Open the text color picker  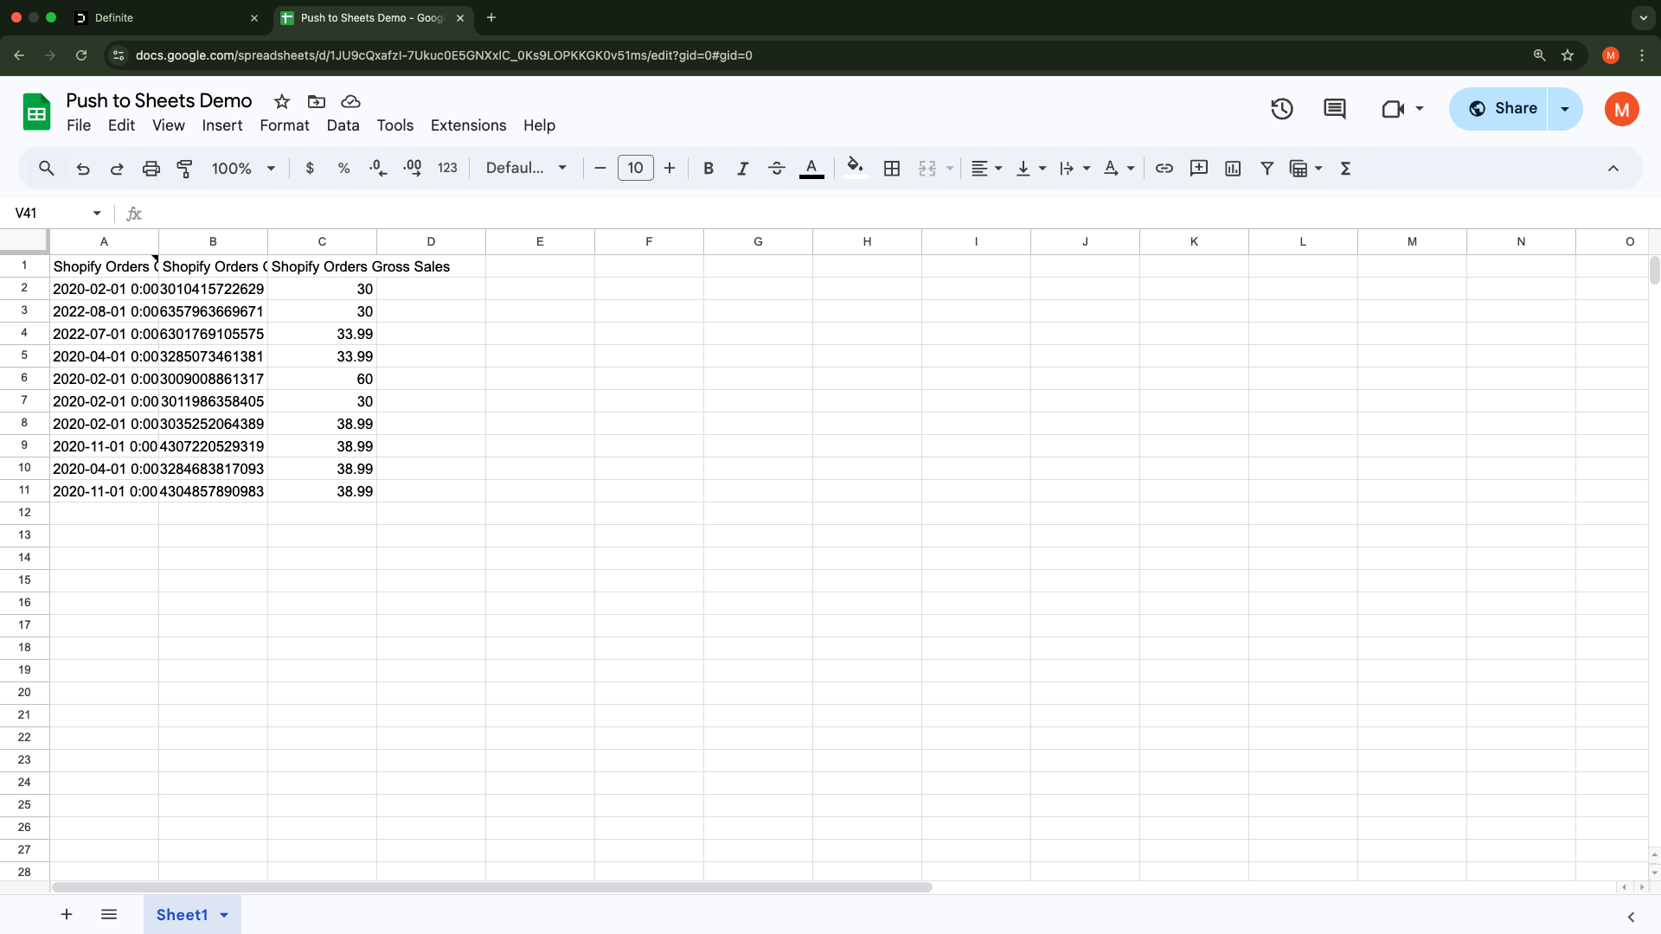pos(811,169)
